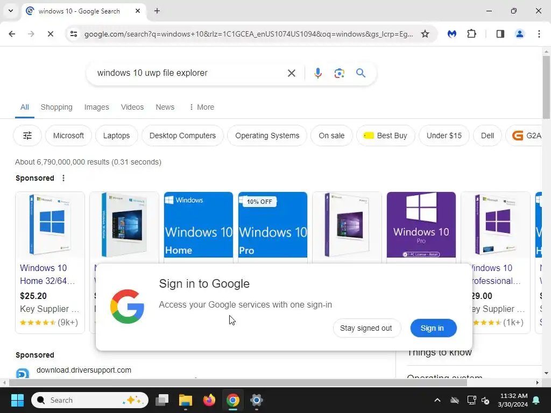Click the vertical scrollbar thumb
The height and width of the screenshot is (413, 551).
[546, 87]
